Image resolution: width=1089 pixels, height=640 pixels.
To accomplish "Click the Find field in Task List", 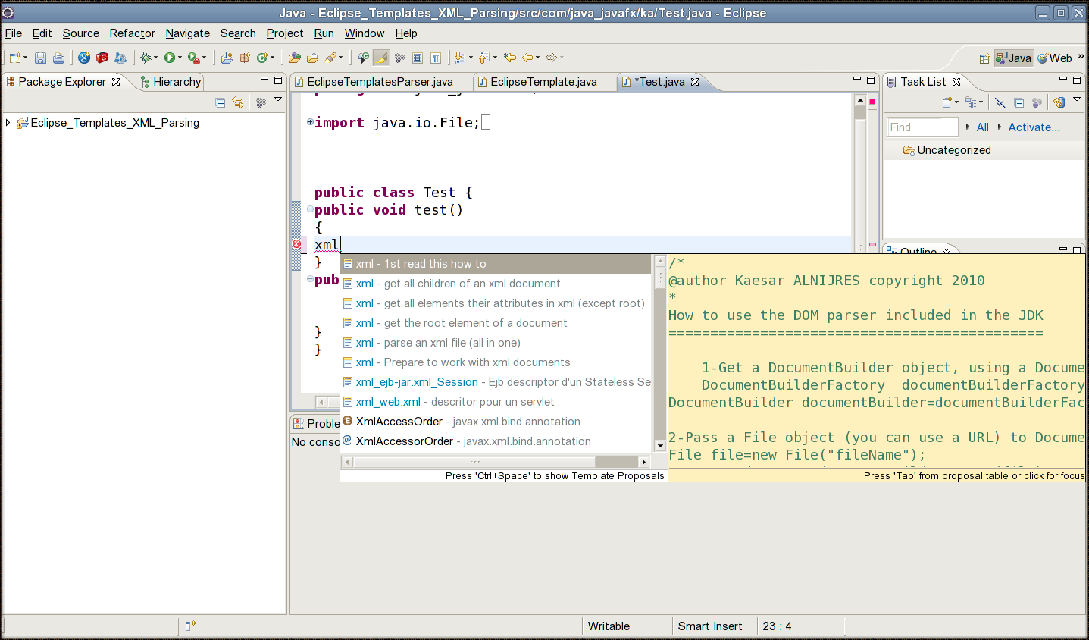I will point(922,127).
